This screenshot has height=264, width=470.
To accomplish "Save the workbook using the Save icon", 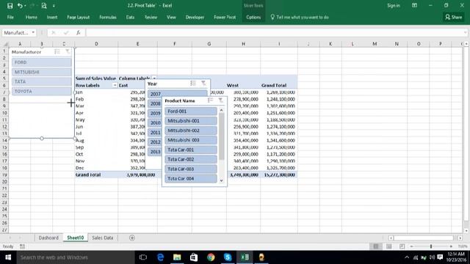I will (x=10, y=6).
